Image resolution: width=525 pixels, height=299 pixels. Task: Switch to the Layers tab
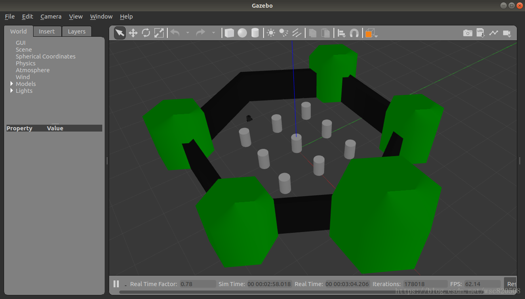tap(76, 31)
